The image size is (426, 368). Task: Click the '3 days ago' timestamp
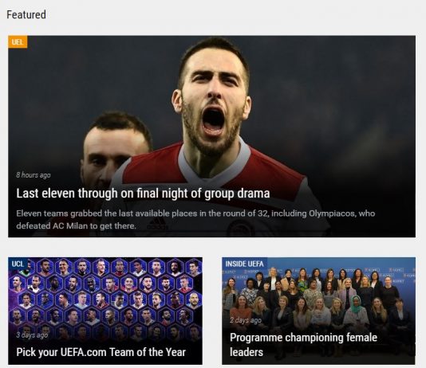32,335
